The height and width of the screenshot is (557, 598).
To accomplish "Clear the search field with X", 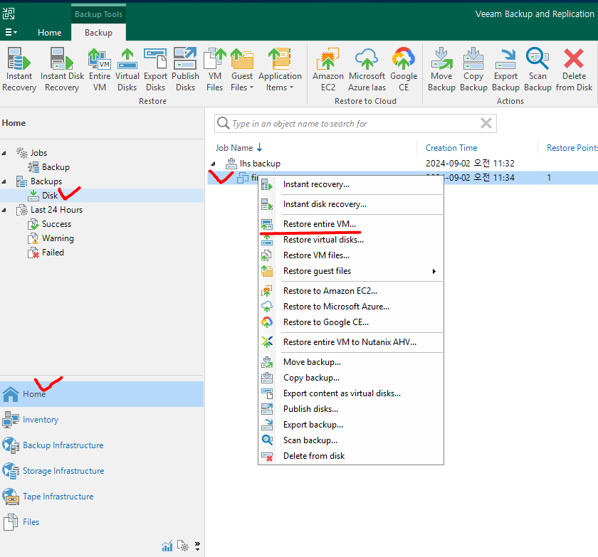I will pyautogui.click(x=486, y=124).
